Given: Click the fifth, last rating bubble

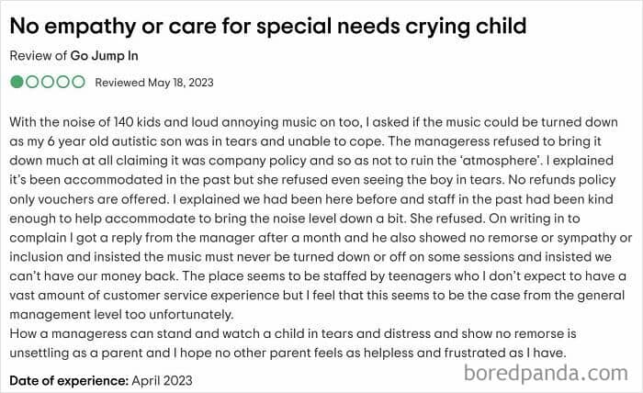Looking at the screenshot, I should coord(79,82).
